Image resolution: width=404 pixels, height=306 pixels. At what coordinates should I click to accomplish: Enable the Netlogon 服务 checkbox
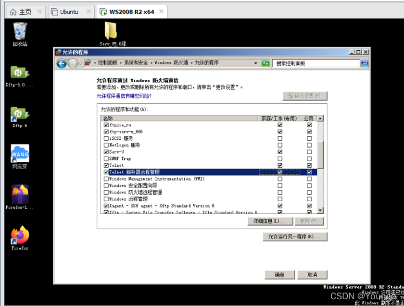pyautogui.click(x=106, y=145)
